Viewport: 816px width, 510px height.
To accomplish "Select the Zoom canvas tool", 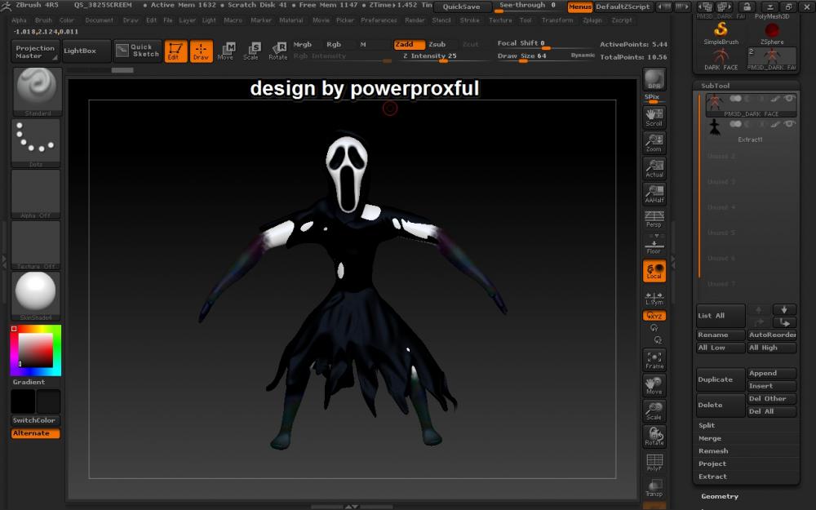I will pos(654,143).
